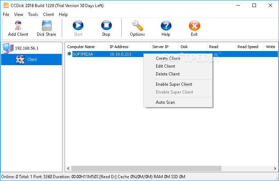The image size is (279, 181).
Task: Click the 10.10.0.213 IP address cell
Action: point(120,54)
